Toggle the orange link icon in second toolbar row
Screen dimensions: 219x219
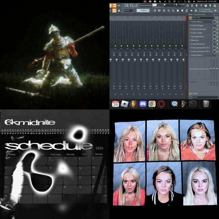pos(114,11)
